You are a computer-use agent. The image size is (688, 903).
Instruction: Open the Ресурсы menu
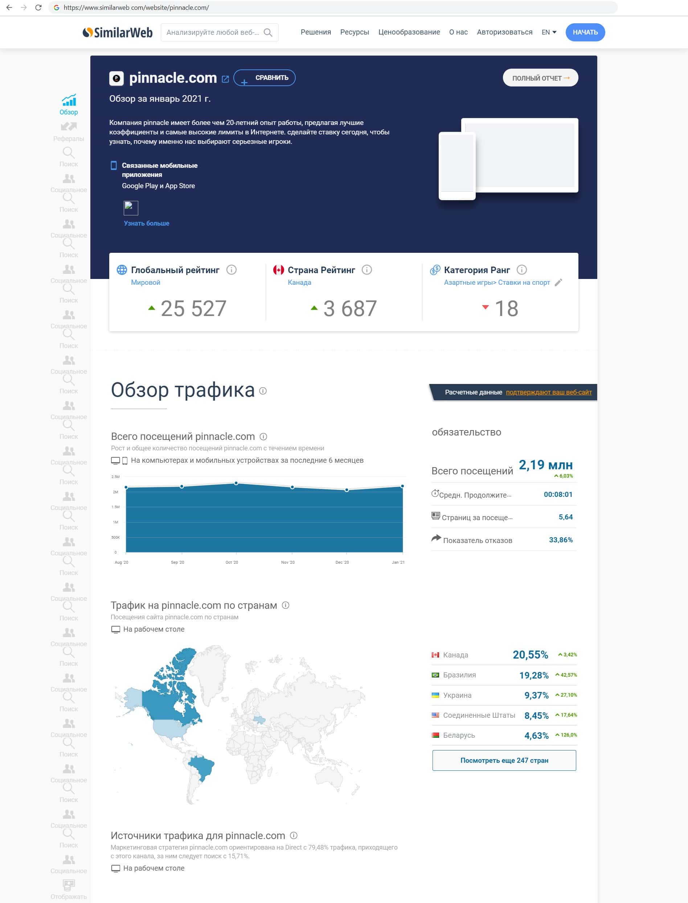coord(355,32)
